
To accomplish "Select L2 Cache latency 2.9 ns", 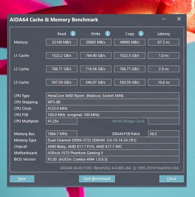I will coord(164,69).
